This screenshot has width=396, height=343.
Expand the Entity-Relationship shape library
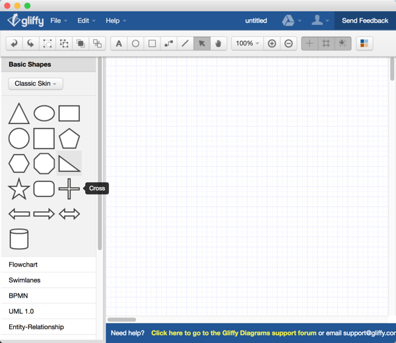point(48,327)
